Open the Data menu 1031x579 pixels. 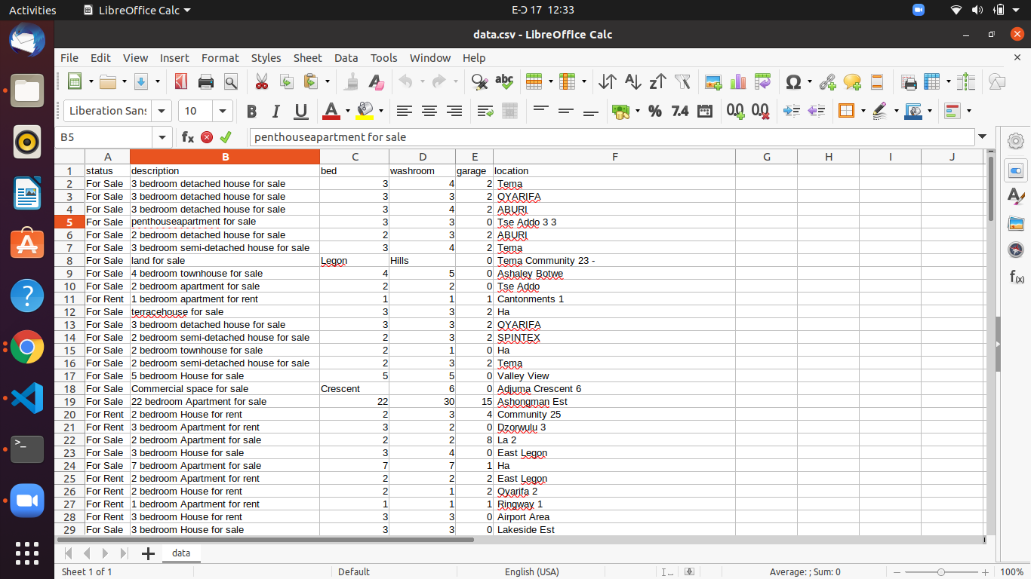pos(346,57)
